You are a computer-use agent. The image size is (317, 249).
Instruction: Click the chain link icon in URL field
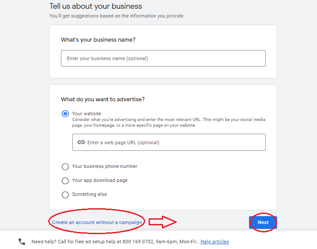coord(81,142)
